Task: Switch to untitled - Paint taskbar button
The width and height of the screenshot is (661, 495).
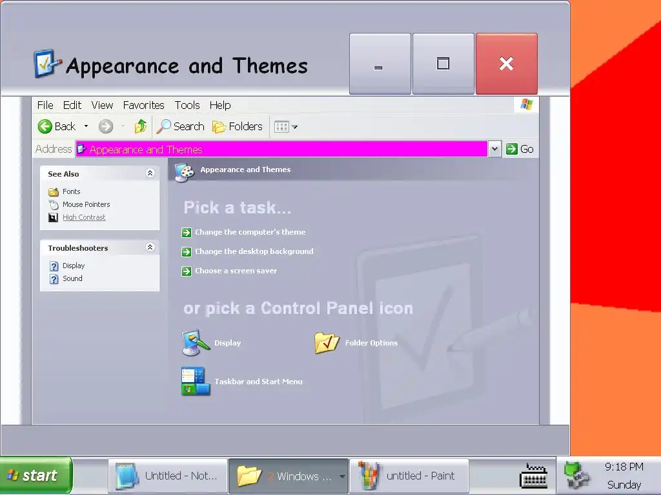Action: click(409, 476)
